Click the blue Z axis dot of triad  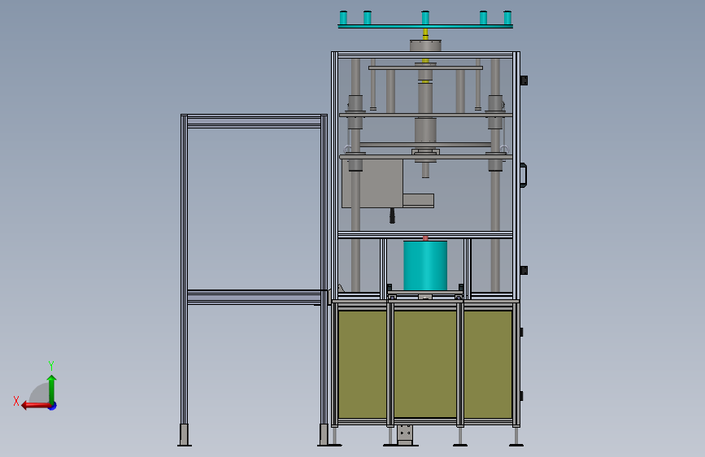(x=53, y=406)
